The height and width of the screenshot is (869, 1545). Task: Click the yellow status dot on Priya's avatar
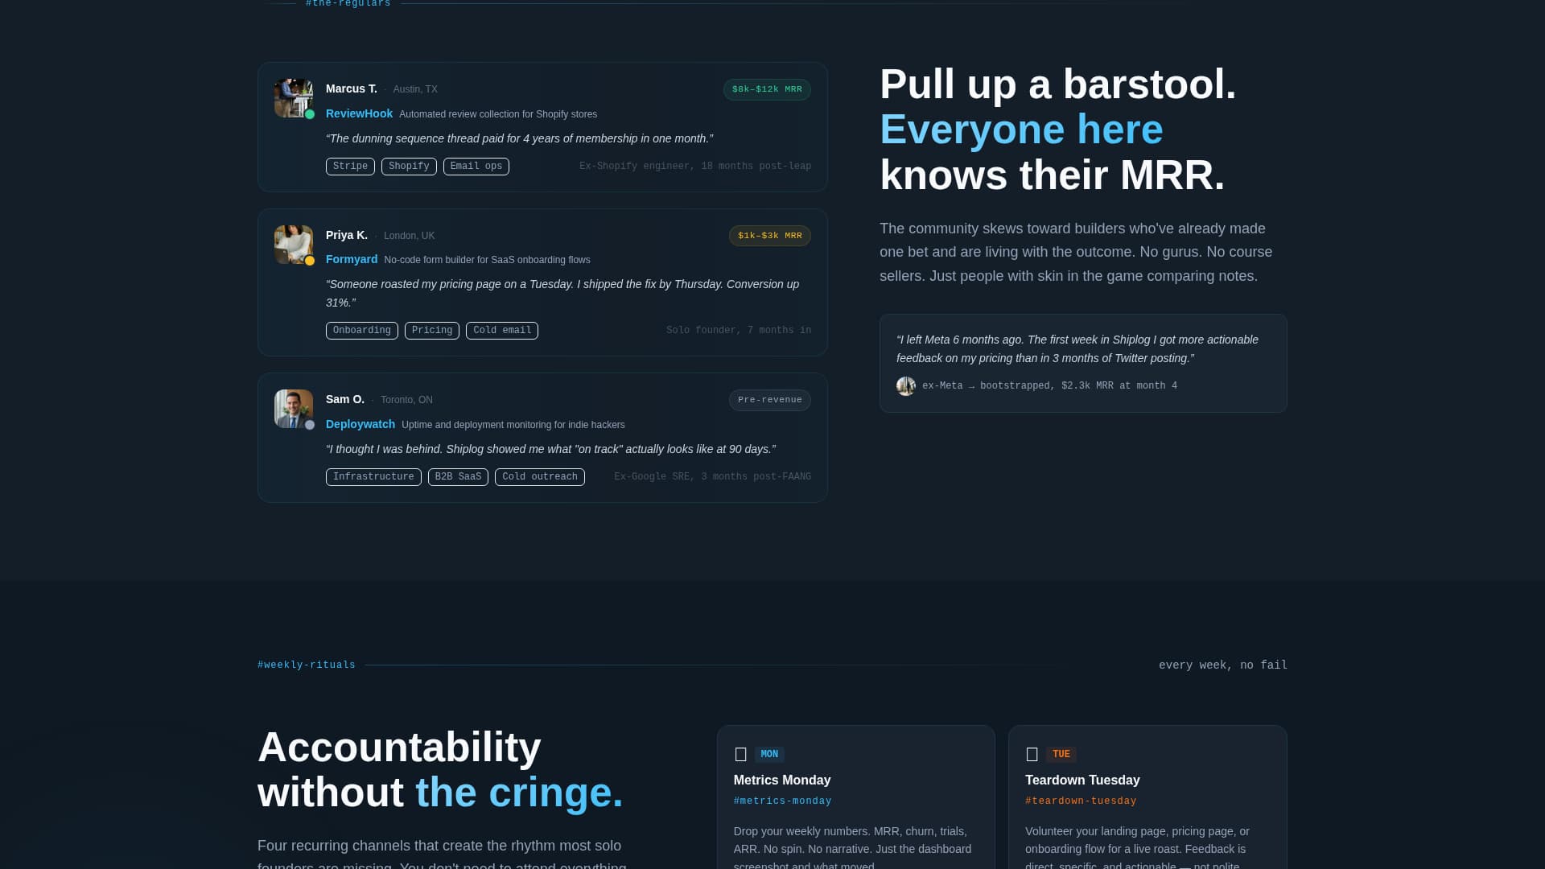(310, 261)
